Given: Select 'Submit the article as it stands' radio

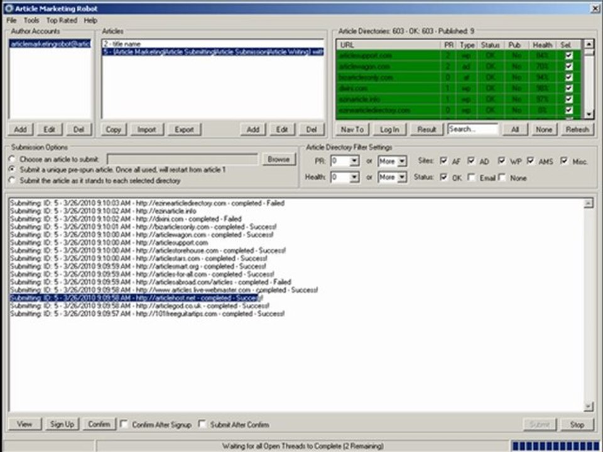Looking at the screenshot, I should (x=13, y=180).
